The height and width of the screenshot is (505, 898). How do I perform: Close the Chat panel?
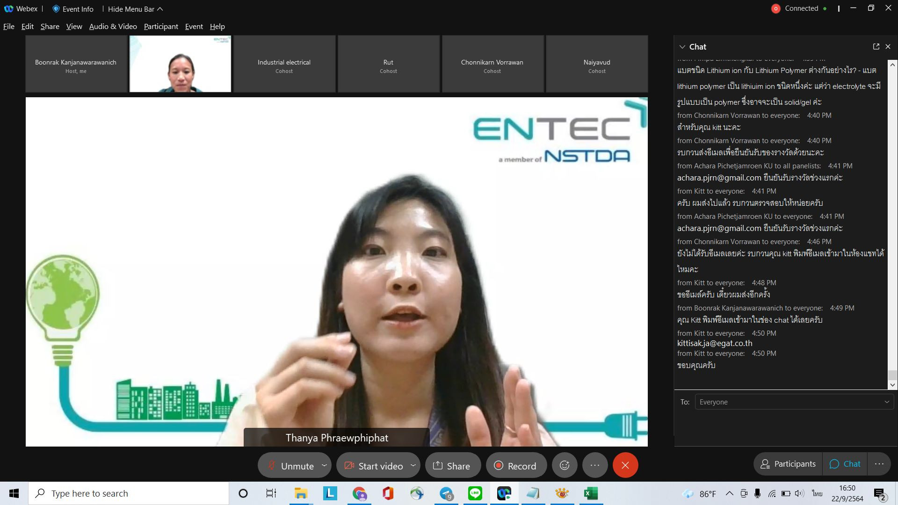pos(888,46)
